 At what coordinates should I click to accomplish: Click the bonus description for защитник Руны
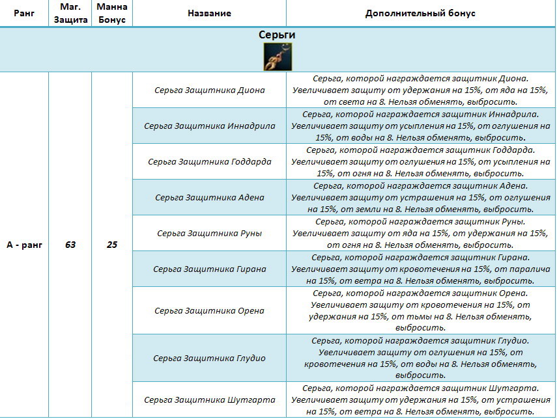click(x=421, y=234)
